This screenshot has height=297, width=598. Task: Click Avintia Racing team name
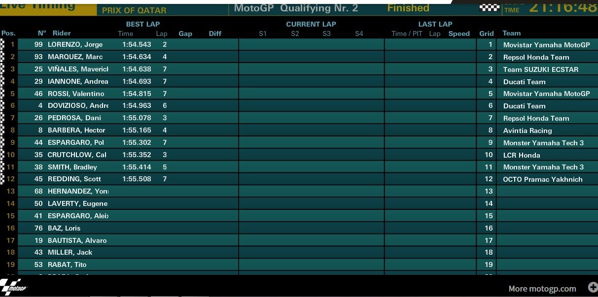[528, 131]
